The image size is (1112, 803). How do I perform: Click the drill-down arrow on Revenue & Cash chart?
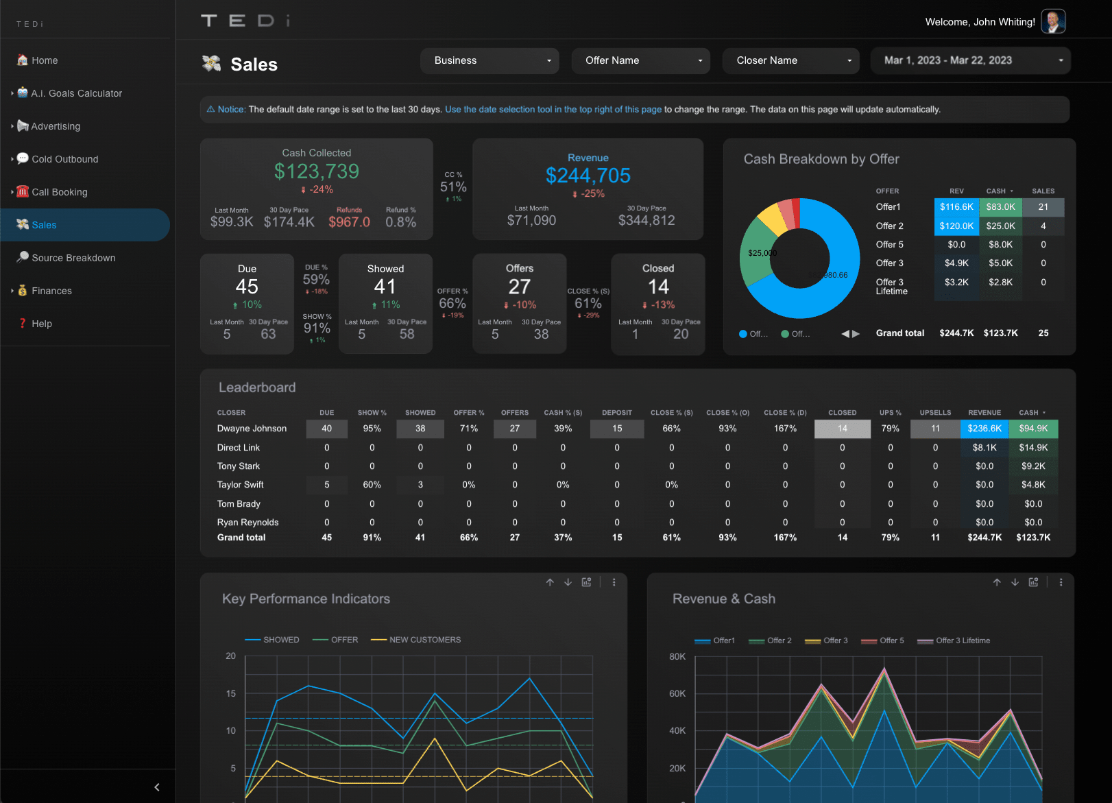(1015, 582)
